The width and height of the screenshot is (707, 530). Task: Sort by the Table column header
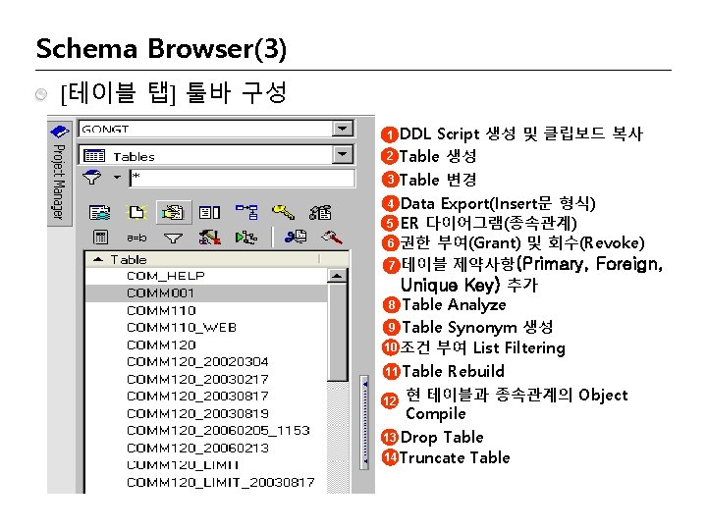tap(203, 259)
